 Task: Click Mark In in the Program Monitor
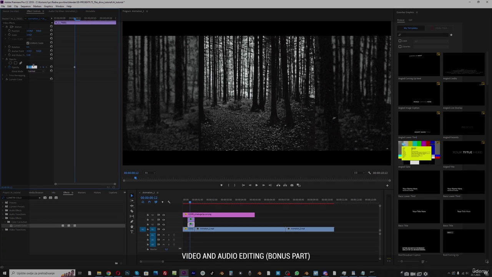click(x=228, y=185)
